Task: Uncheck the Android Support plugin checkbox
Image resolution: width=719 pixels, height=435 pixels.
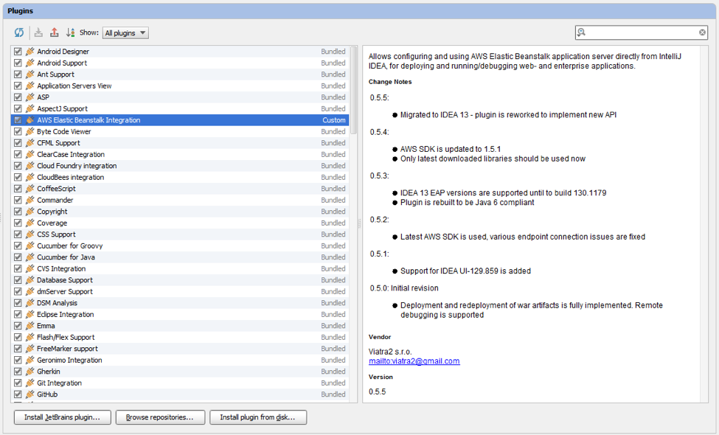Action: click(x=18, y=63)
